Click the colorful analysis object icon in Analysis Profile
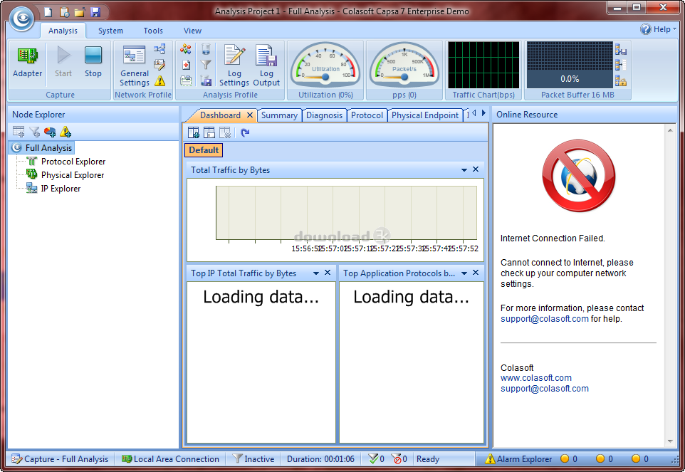Screen dimensions: 685x472 (186, 49)
